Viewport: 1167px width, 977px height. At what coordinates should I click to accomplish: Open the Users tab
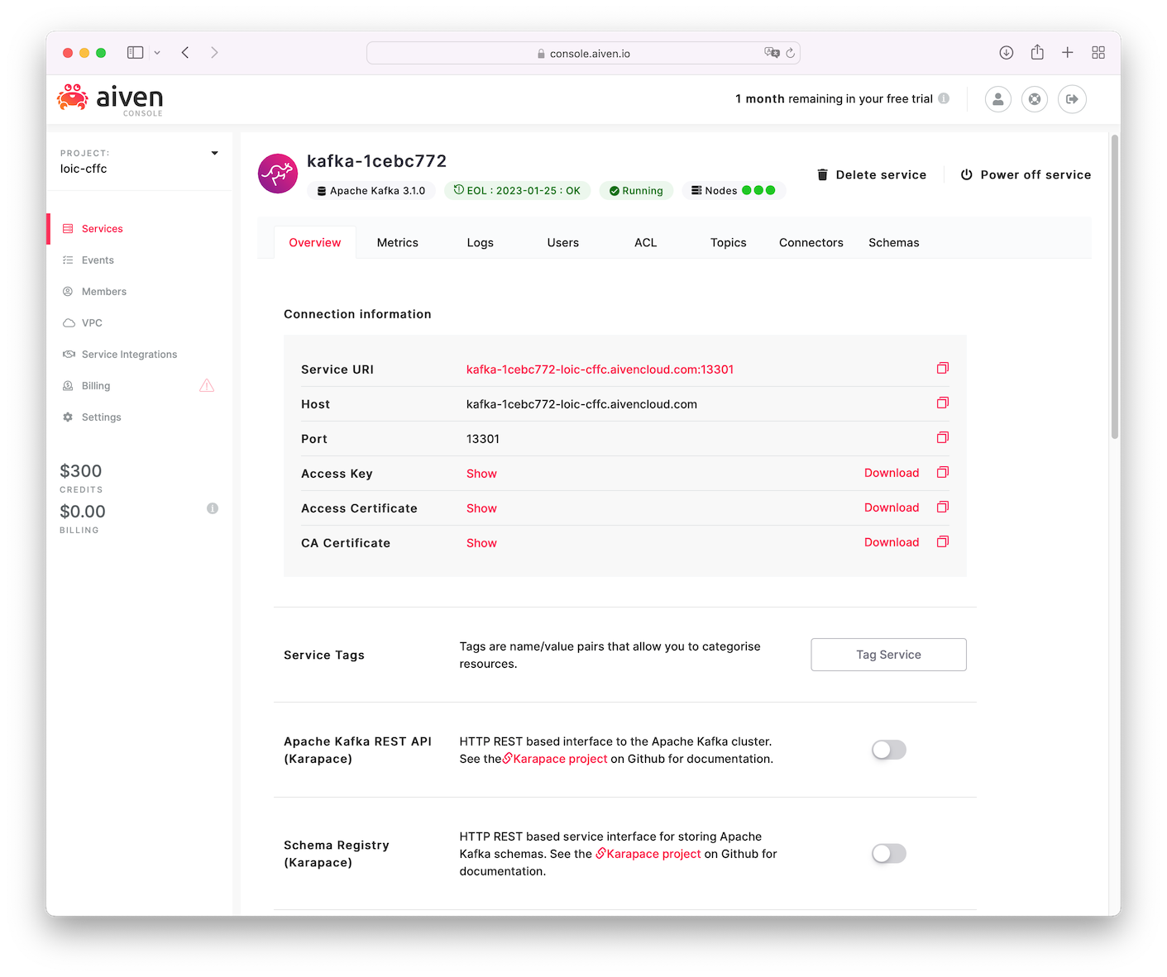(563, 242)
